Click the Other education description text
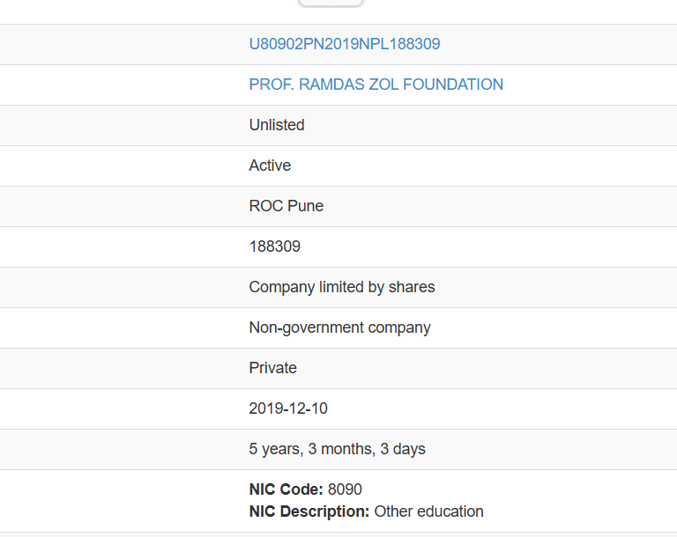The width and height of the screenshot is (677, 537). tap(428, 511)
